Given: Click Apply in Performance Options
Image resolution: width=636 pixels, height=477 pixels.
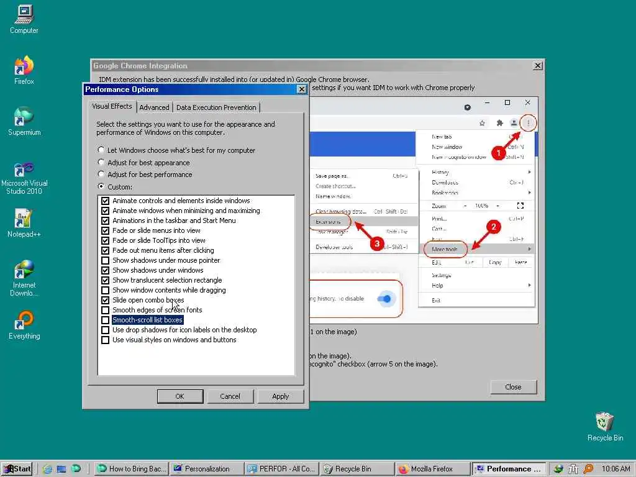Looking at the screenshot, I should point(280,396).
